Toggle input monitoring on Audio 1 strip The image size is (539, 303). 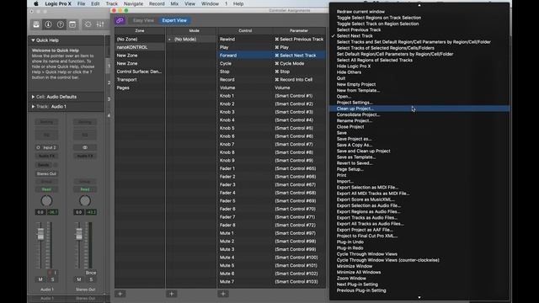(x=55, y=273)
